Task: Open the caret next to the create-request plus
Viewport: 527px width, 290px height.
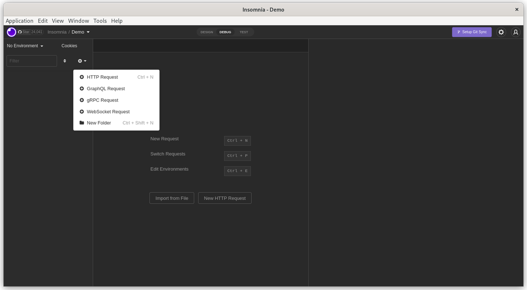Action: (x=85, y=60)
